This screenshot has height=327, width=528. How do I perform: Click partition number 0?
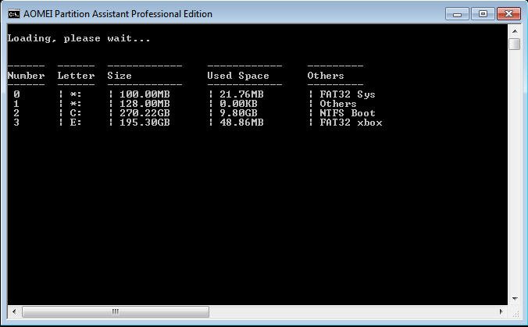[16, 94]
